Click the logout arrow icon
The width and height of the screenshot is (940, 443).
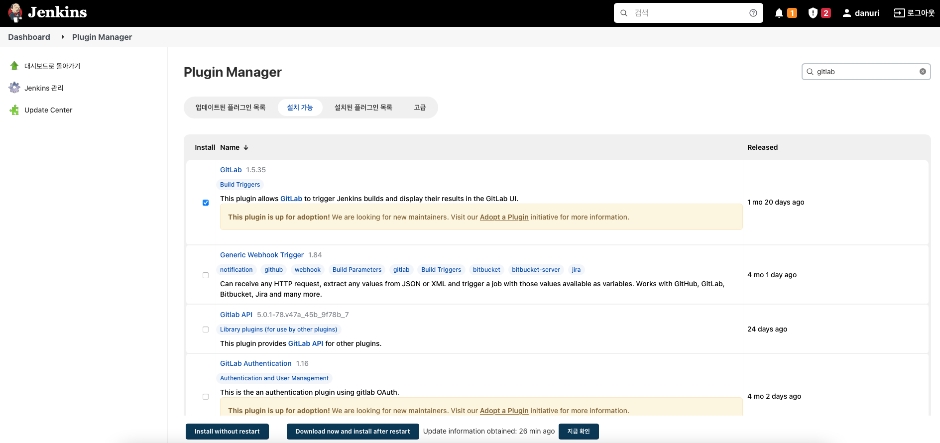point(899,13)
